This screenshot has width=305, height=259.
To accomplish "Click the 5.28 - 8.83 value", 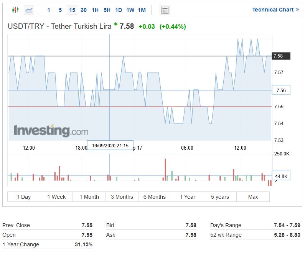I will [x=287, y=235].
